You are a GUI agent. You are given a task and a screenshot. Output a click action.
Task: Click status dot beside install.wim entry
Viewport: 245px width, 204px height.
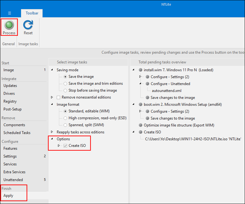point(140,70)
